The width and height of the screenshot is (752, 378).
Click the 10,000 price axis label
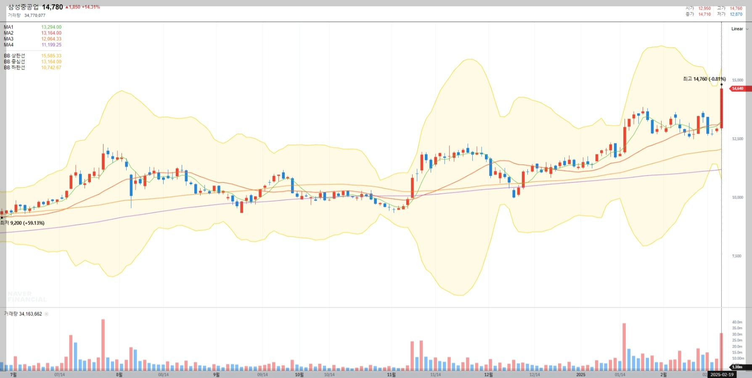click(738, 198)
